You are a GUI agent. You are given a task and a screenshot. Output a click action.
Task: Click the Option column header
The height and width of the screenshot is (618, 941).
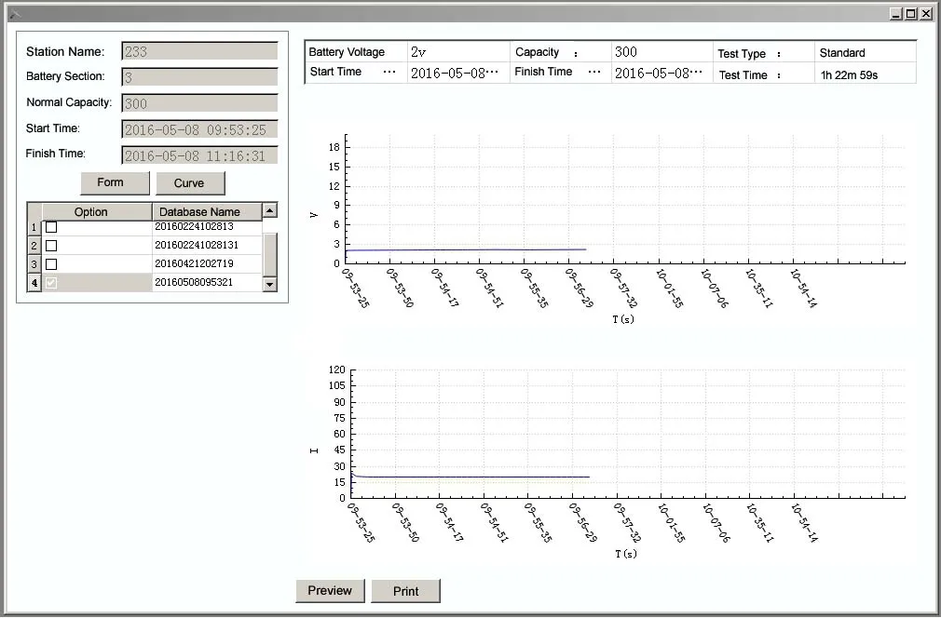91,211
